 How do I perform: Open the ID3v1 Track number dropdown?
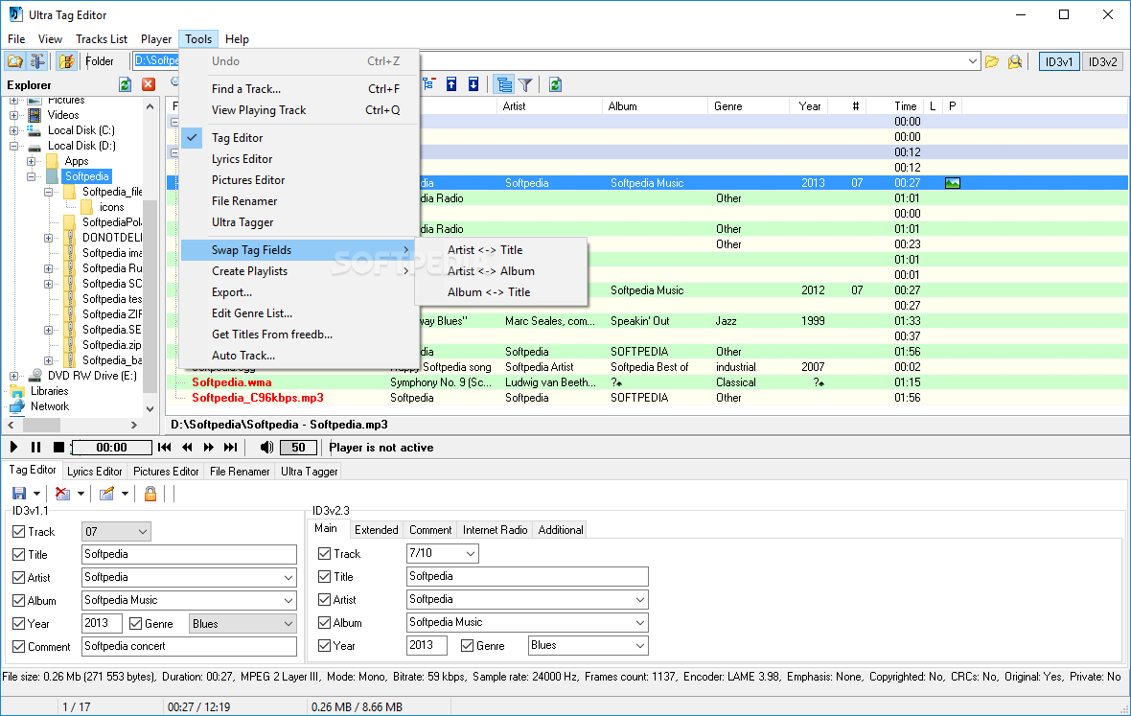[x=143, y=532]
